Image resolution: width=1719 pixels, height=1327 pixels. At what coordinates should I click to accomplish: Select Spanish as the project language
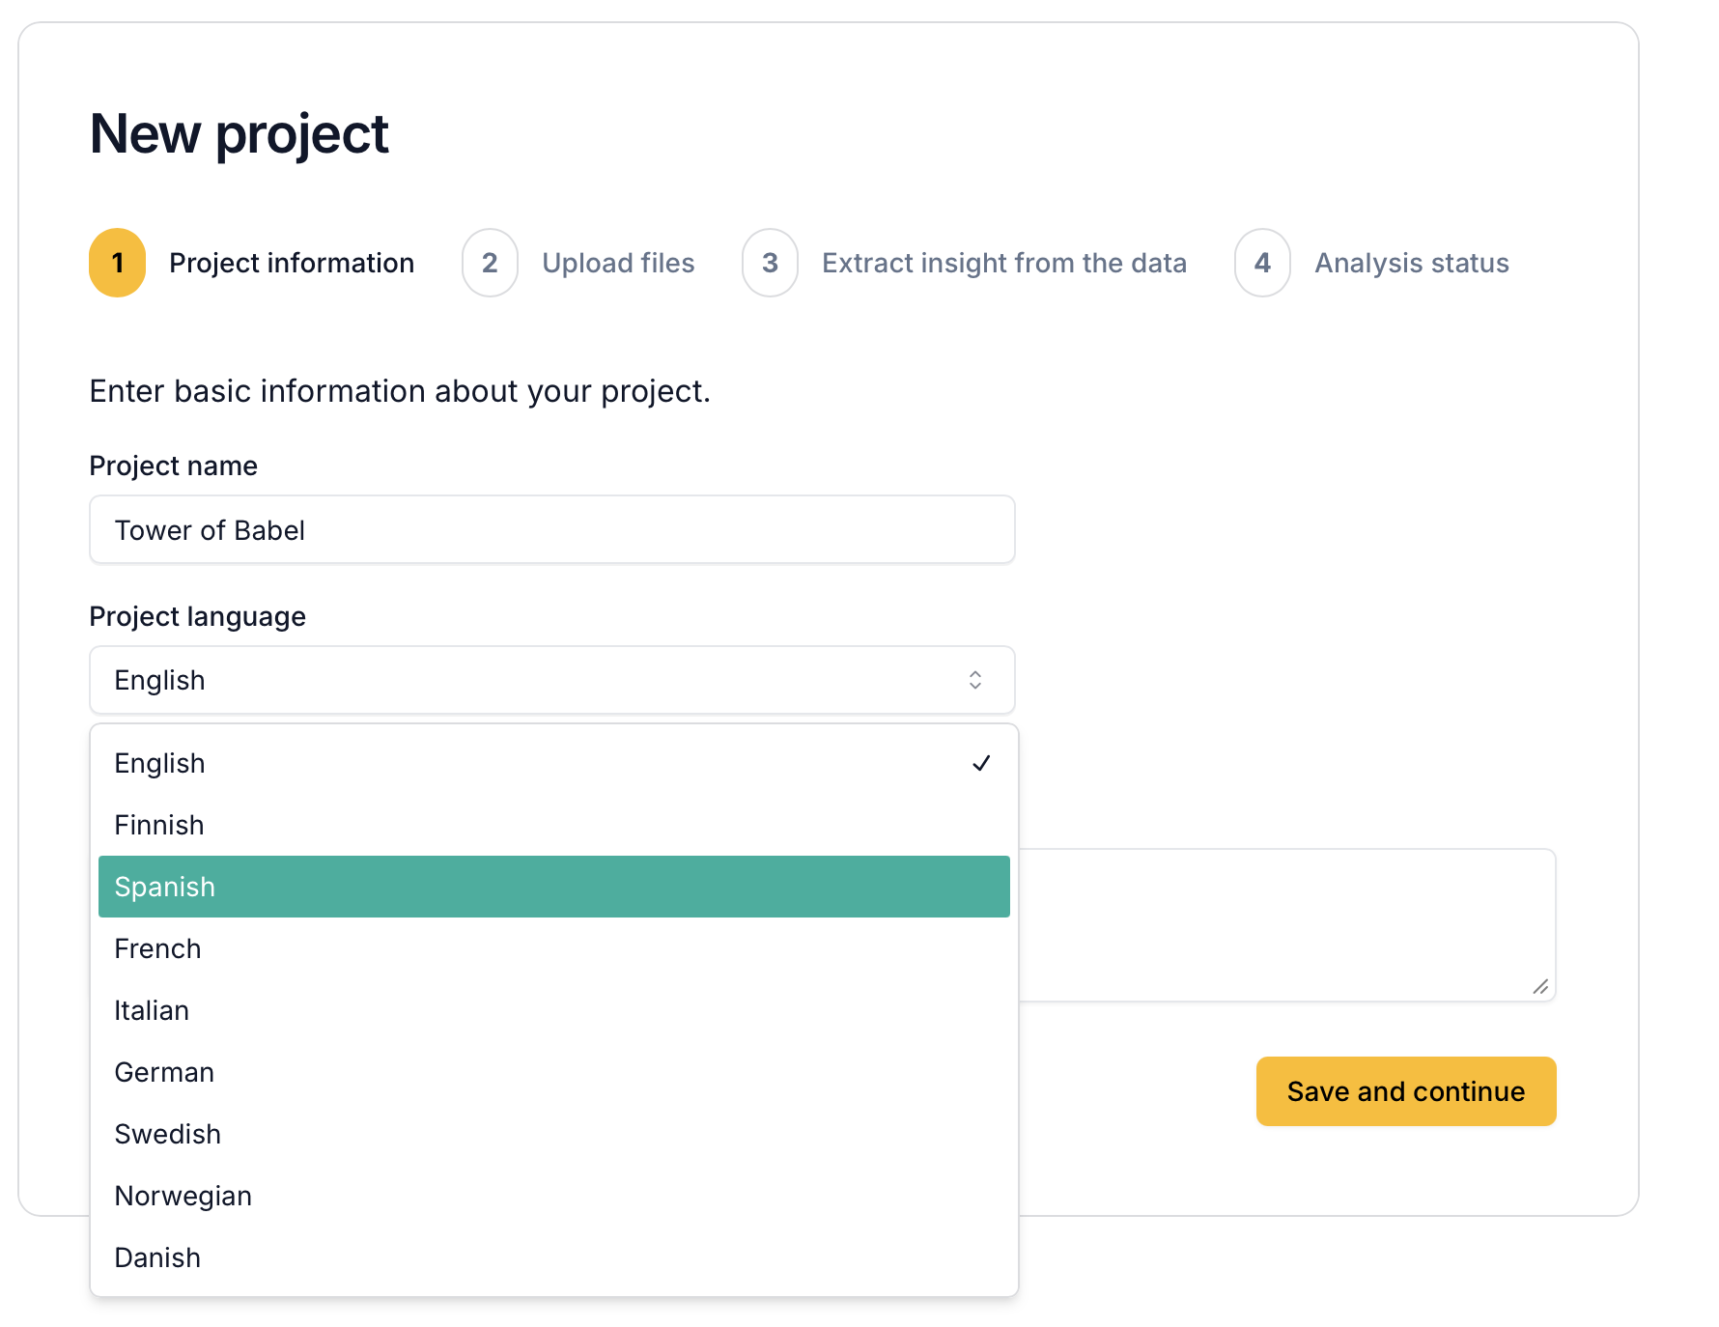pos(386,886)
